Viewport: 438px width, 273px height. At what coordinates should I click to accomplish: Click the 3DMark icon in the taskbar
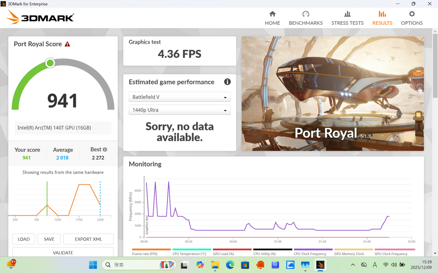(x=320, y=265)
